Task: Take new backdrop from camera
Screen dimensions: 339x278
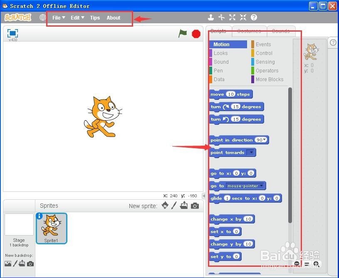Action: click(30, 264)
